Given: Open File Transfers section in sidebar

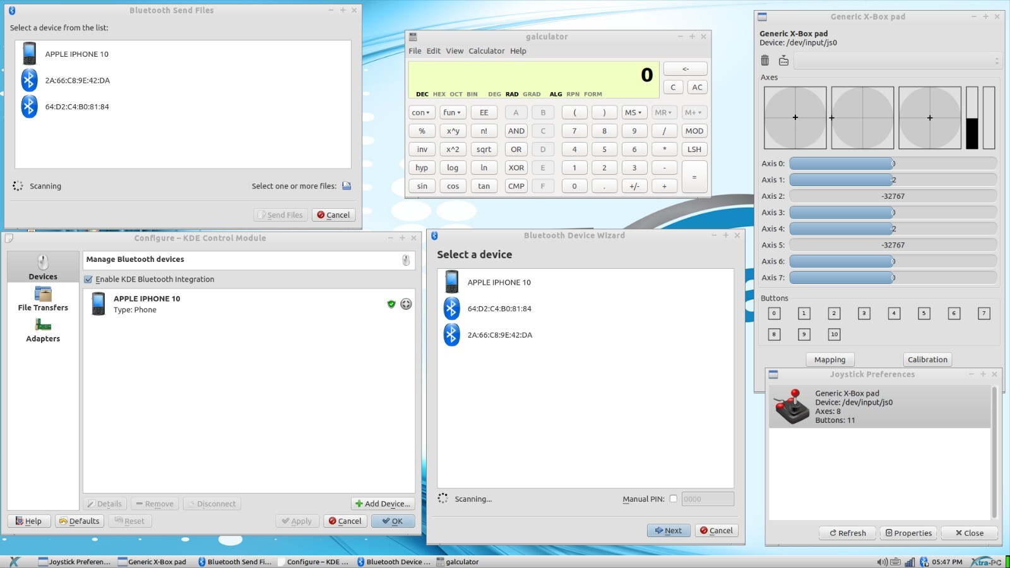Looking at the screenshot, I should click(43, 299).
